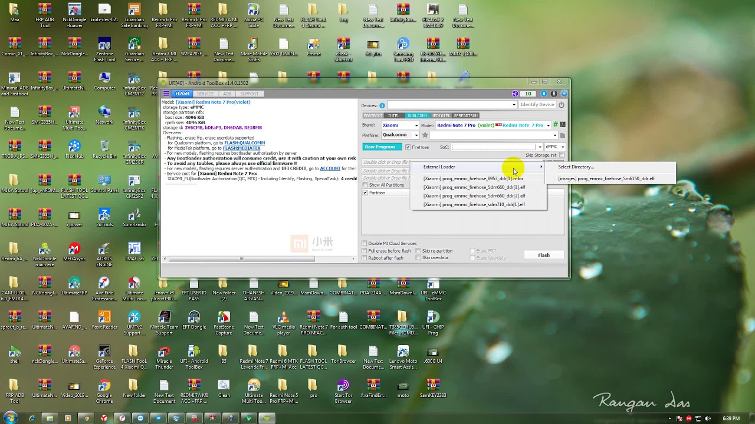
Task: Switch to the SERVICE tab
Action: tap(205, 94)
